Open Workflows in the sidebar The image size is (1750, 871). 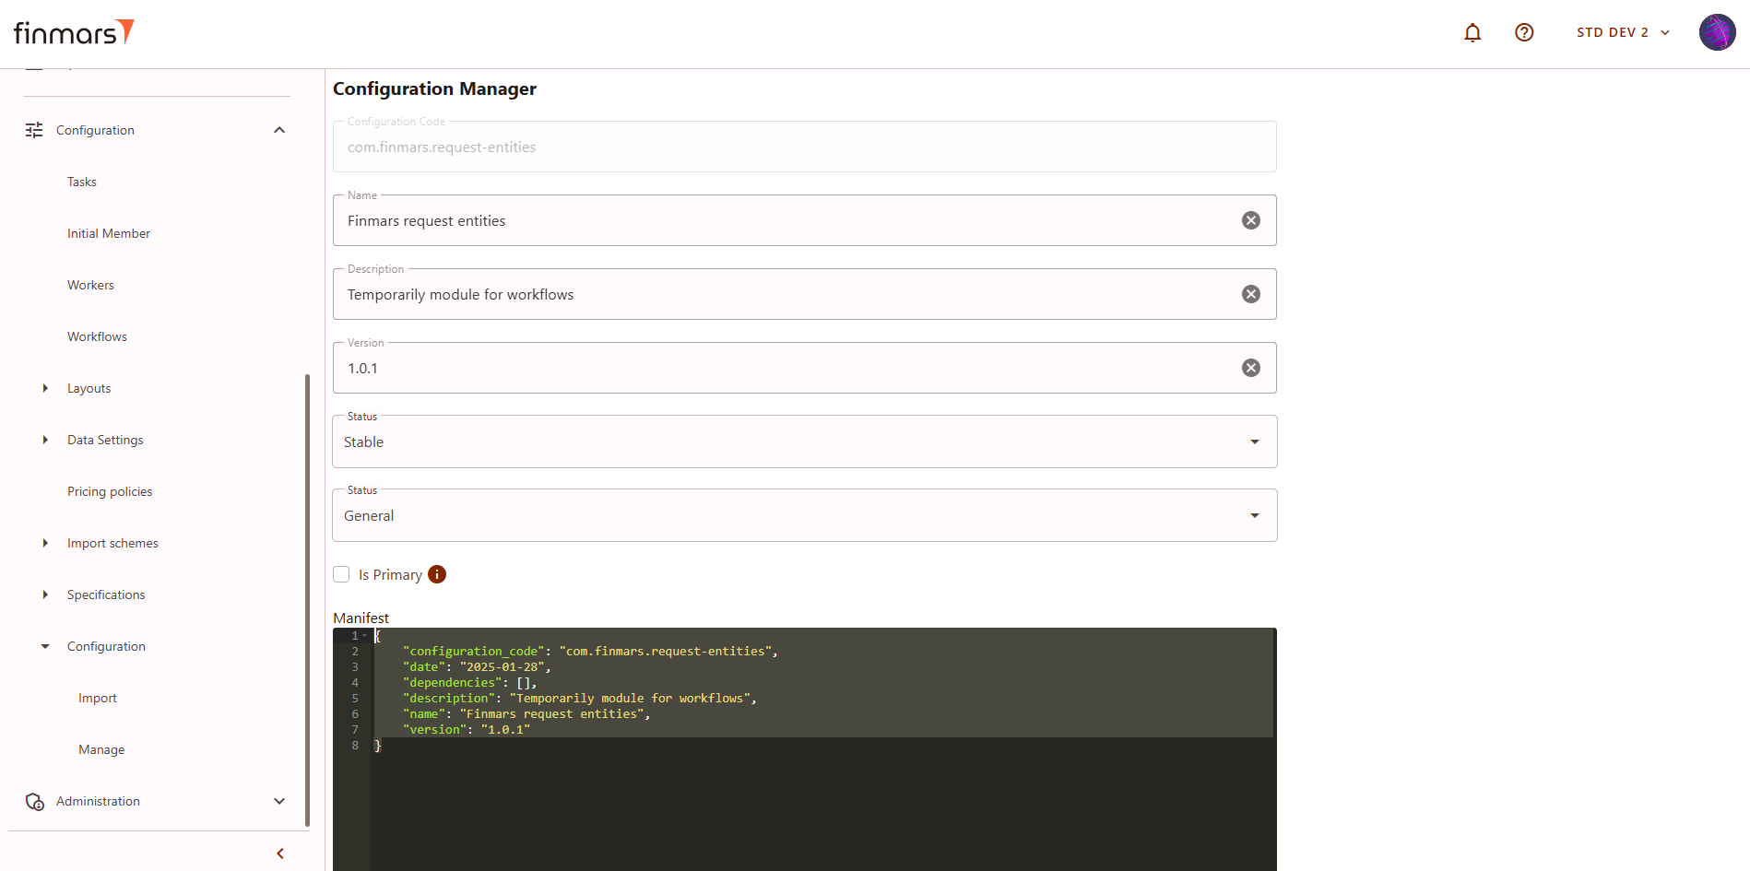click(97, 336)
